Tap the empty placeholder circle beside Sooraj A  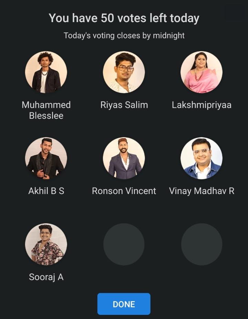[x=124, y=244]
